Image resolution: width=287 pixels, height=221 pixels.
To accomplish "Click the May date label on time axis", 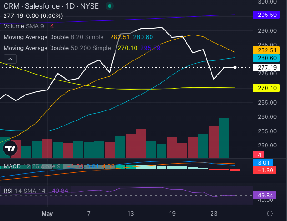I will pyautogui.click(x=47, y=214).
